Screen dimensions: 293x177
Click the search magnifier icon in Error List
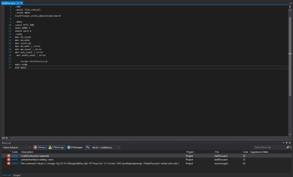(x=288, y=147)
